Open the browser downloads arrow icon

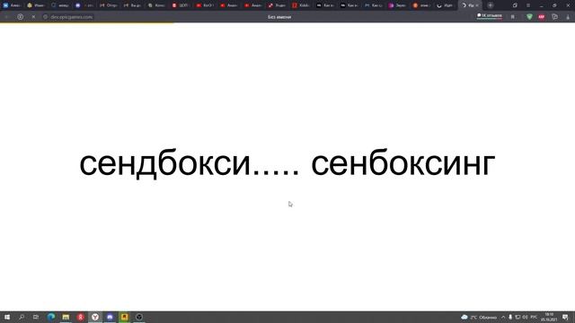[x=568, y=17]
